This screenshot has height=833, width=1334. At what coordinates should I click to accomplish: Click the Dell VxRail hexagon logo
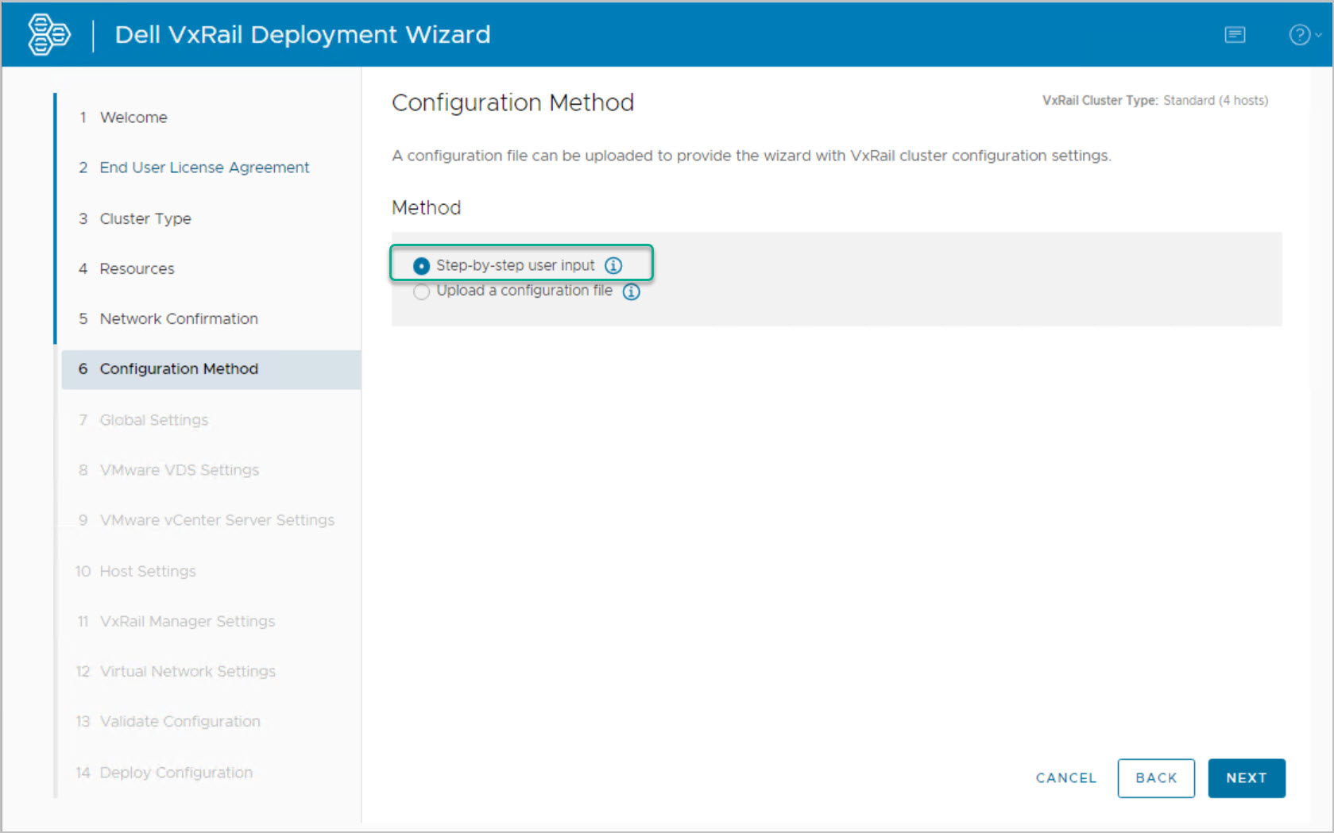[48, 35]
